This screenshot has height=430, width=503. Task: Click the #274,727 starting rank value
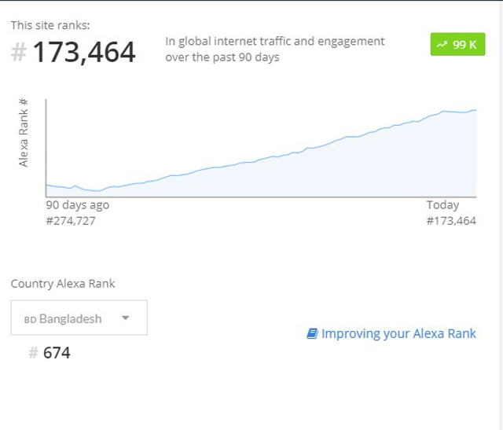pyautogui.click(x=71, y=221)
